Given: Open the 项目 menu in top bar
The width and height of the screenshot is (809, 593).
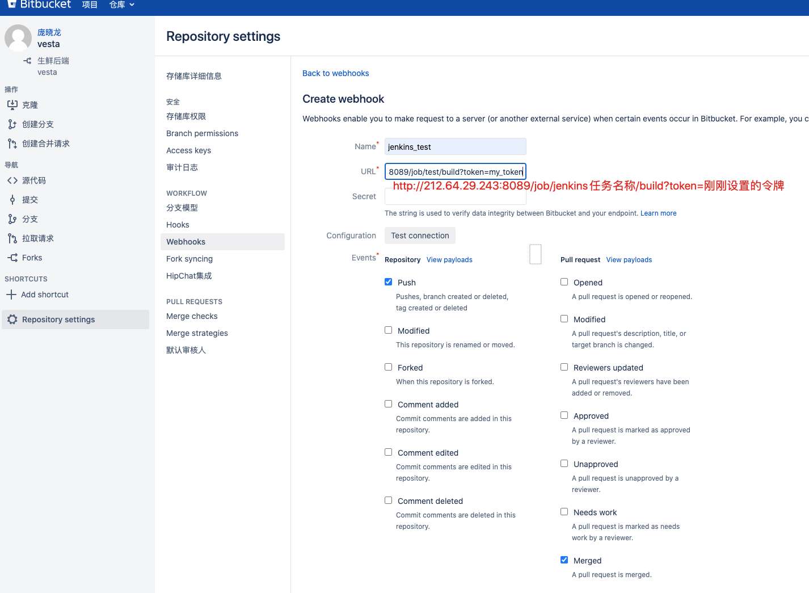Looking at the screenshot, I should click(90, 5).
